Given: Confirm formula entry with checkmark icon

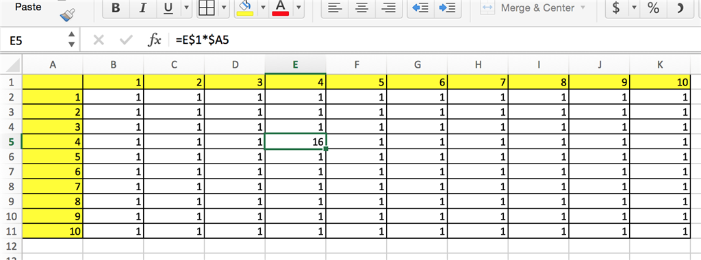Looking at the screenshot, I should [x=126, y=40].
